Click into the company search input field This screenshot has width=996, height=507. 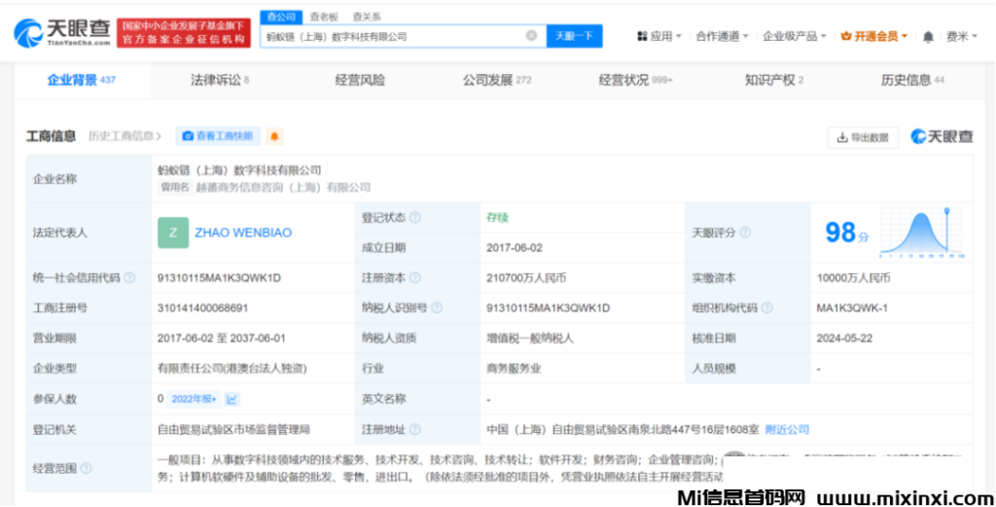click(x=389, y=36)
